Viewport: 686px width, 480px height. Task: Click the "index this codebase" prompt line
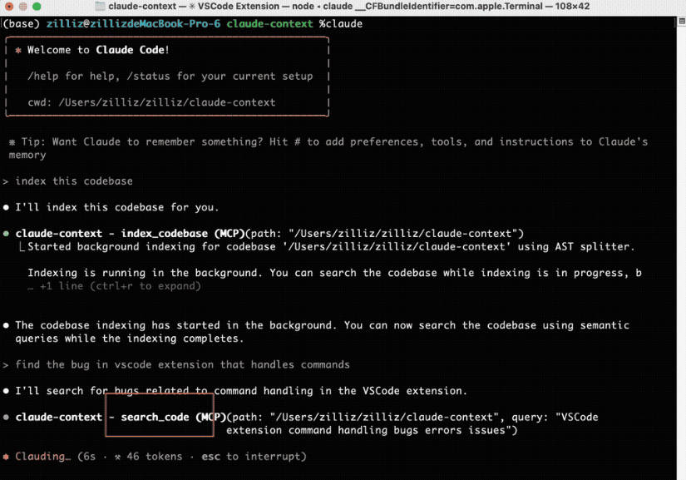click(73, 181)
